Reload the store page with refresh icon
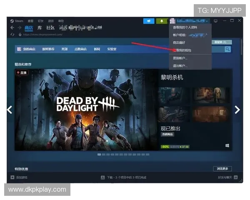This screenshot has width=250, height=200. (12, 35)
